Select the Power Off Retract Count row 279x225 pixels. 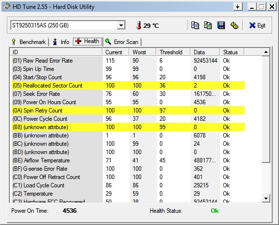[128, 177]
